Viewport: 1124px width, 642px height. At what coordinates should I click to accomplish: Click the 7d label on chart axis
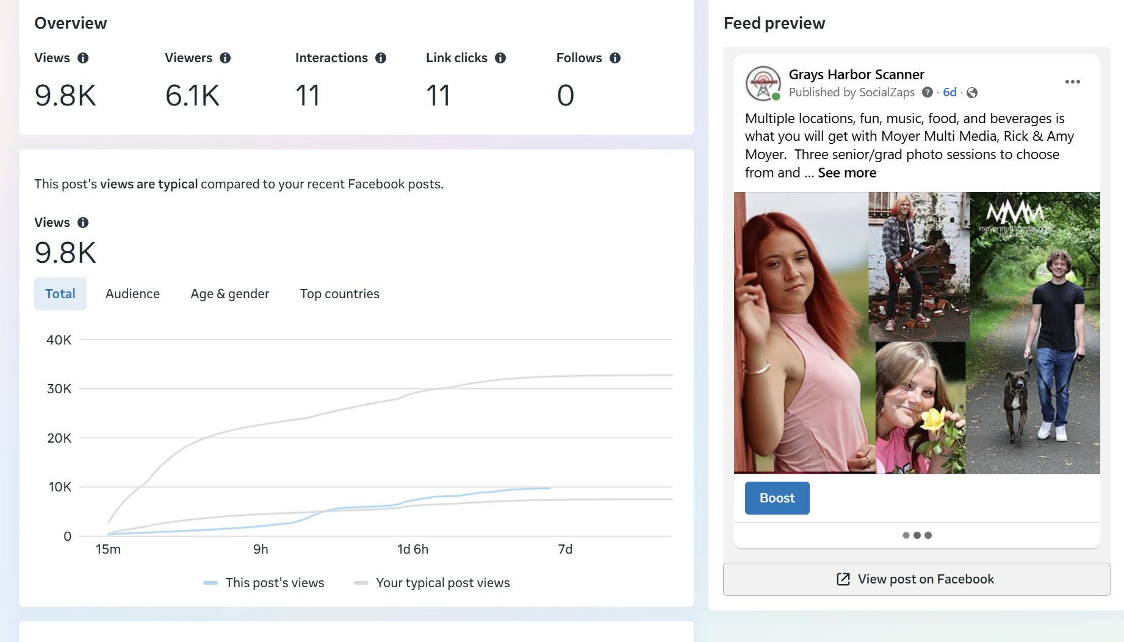pos(566,549)
